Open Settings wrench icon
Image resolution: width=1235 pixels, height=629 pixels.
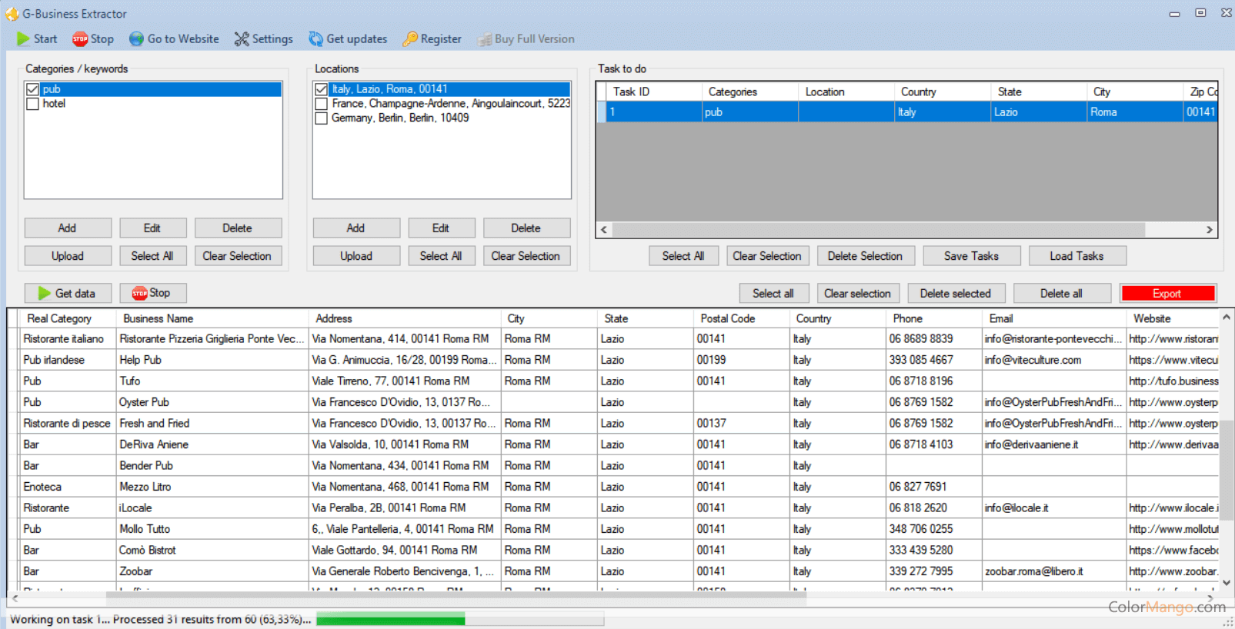[242, 39]
